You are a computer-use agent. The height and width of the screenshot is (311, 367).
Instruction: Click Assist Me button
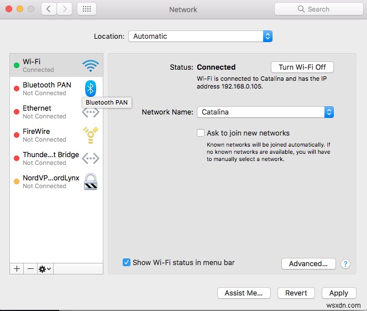pos(244,293)
